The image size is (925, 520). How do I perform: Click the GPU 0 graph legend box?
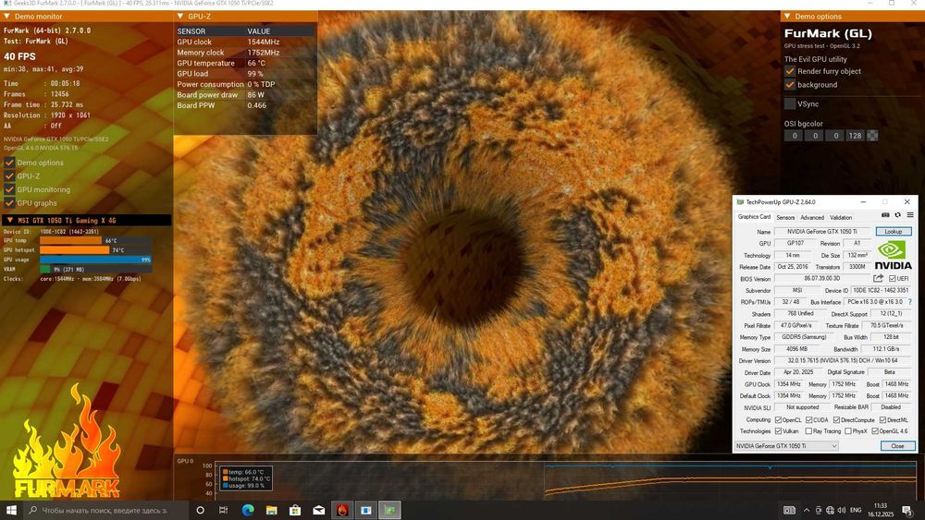[x=246, y=478]
